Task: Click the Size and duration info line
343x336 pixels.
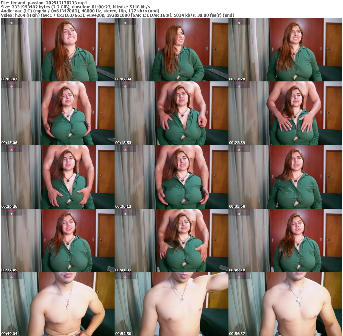Action: click(x=75, y=7)
